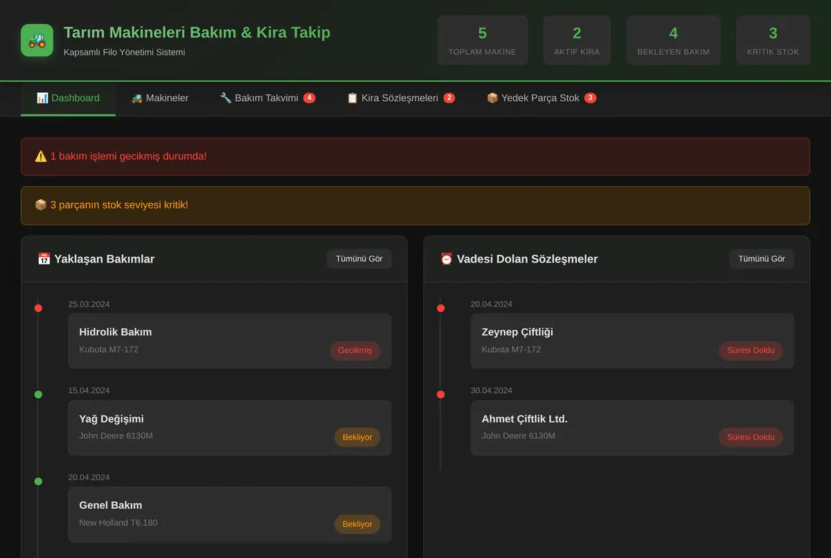The width and height of the screenshot is (831, 558).
Task: Select the Yedek Parça Stok tab
Action: click(x=542, y=98)
